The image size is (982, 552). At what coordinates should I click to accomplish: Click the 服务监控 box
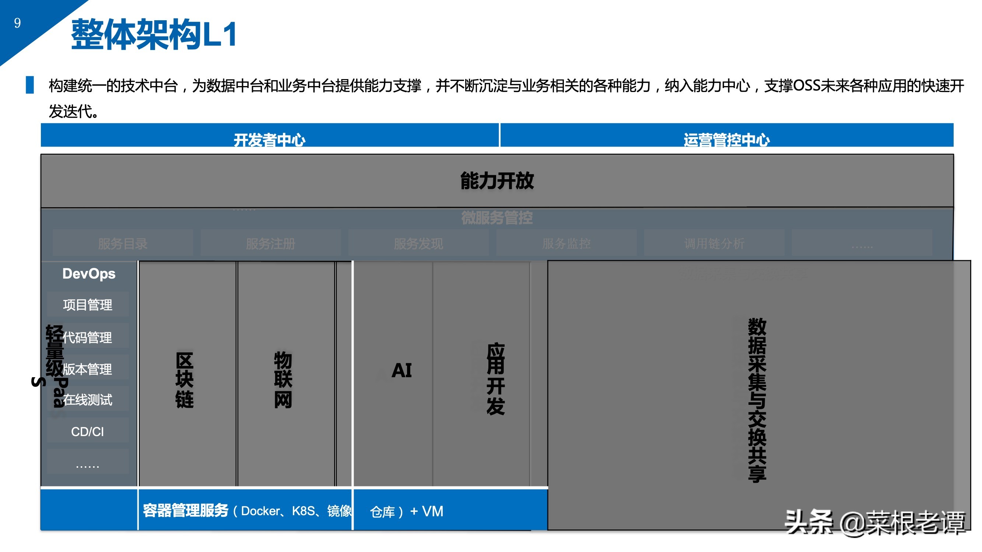tap(566, 243)
